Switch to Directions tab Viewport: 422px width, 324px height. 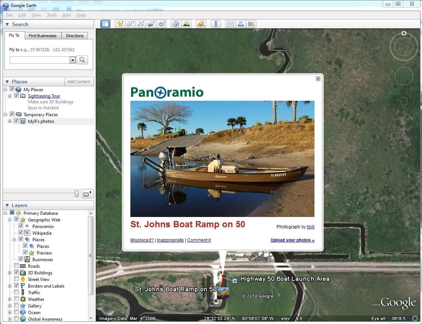[x=74, y=36]
